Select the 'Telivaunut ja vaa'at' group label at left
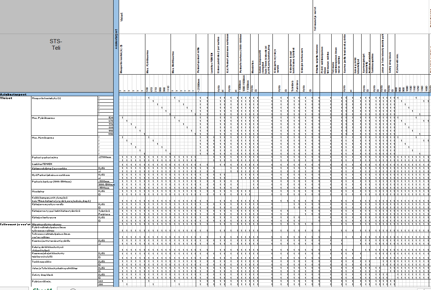 click(15, 225)
